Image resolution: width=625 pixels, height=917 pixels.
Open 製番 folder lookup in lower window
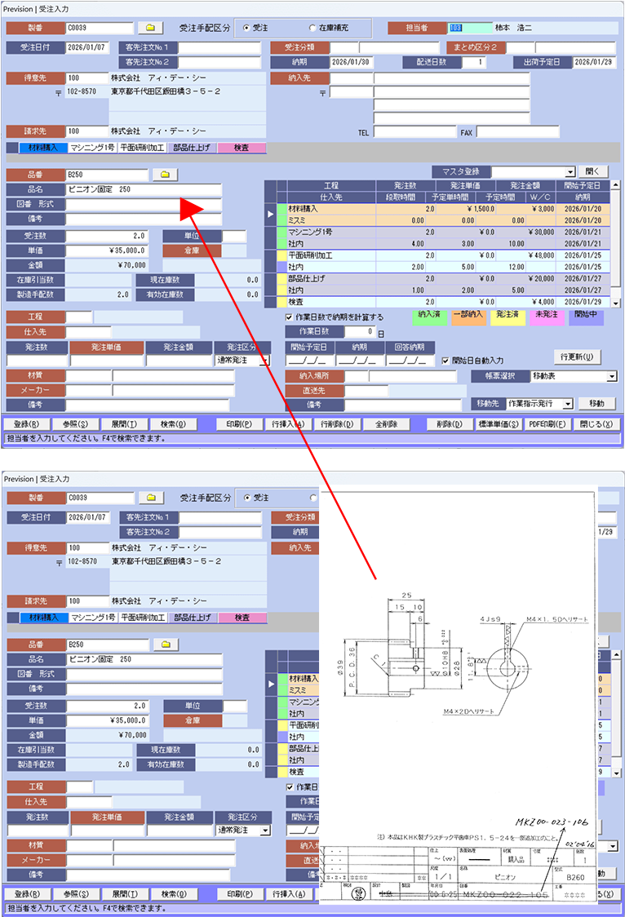(150, 498)
